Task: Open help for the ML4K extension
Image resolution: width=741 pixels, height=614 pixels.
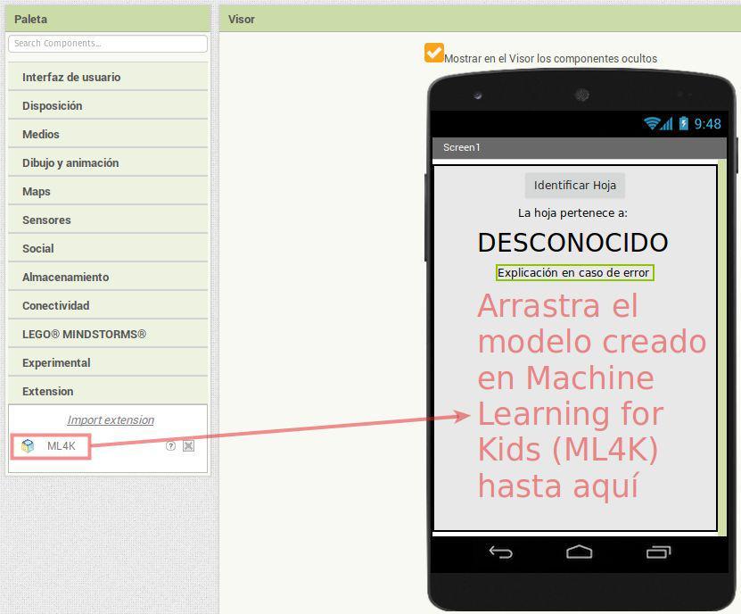Action: pos(170,445)
